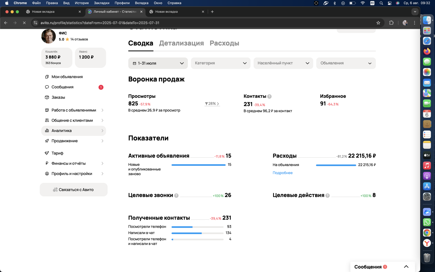Image resolution: width=435 pixels, height=272 pixels.
Task: Open the Файл menu in menu bar
Action: (37, 3)
